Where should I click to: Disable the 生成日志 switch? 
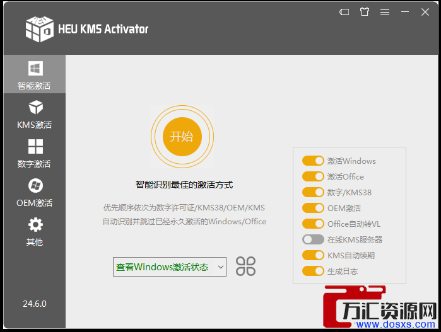coord(313,271)
